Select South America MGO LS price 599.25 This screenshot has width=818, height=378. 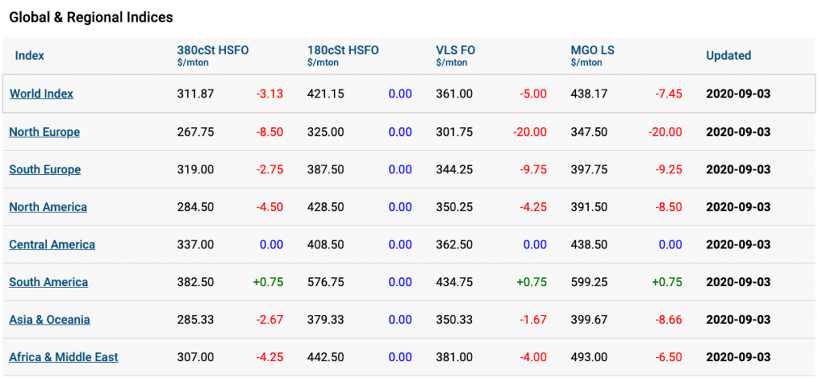(x=589, y=282)
